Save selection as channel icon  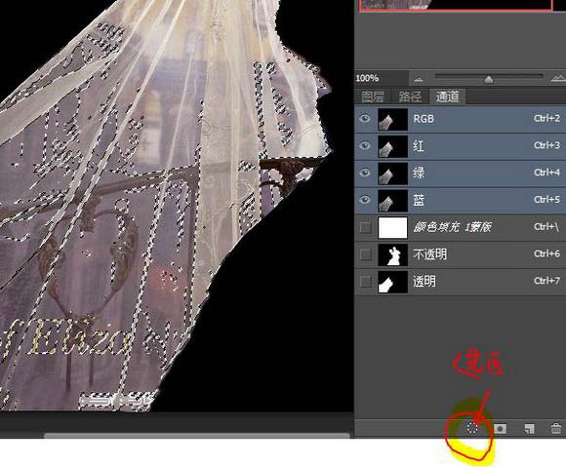(500, 429)
